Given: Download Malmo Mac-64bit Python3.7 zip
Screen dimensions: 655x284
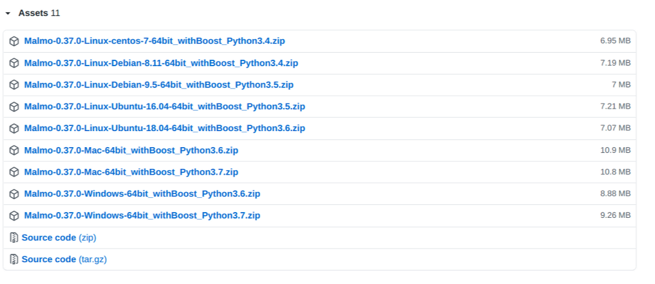Looking at the screenshot, I should coord(131,172).
